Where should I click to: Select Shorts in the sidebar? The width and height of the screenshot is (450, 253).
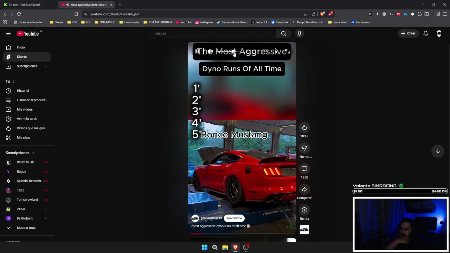click(26, 57)
